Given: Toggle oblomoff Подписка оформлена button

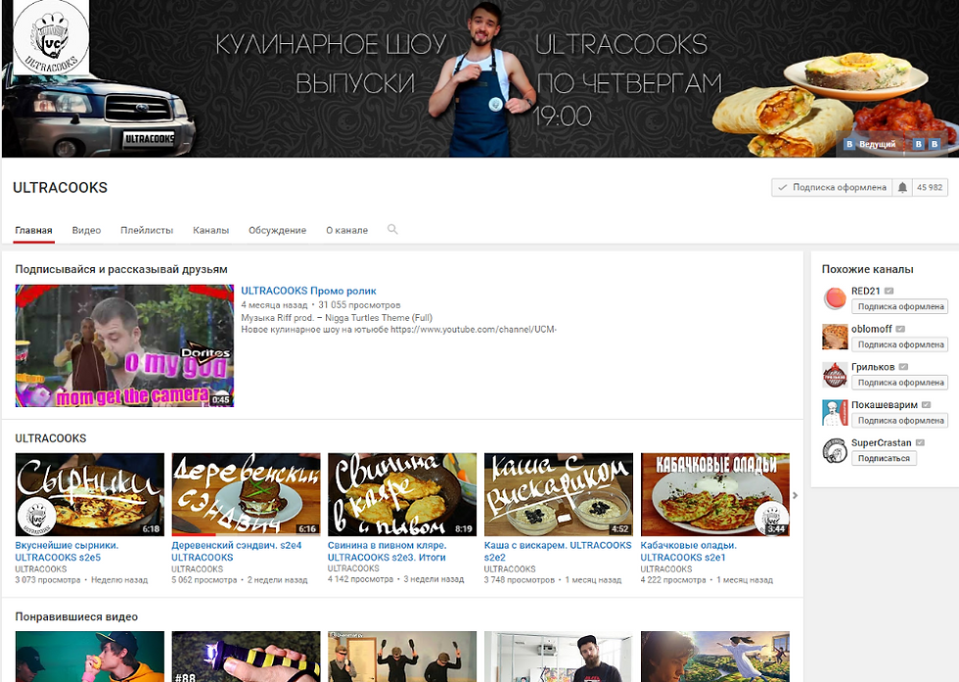Looking at the screenshot, I should point(900,344).
